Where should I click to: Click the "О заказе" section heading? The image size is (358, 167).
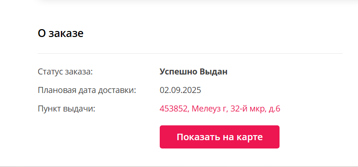60,33
